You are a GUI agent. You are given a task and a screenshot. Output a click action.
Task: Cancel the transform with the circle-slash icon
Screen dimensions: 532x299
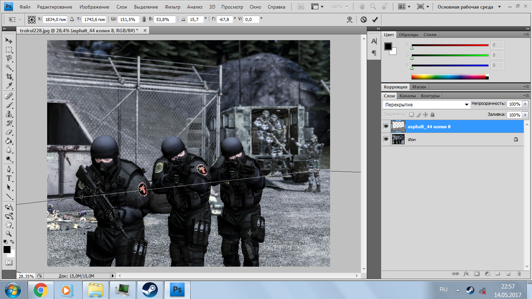click(x=364, y=19)
